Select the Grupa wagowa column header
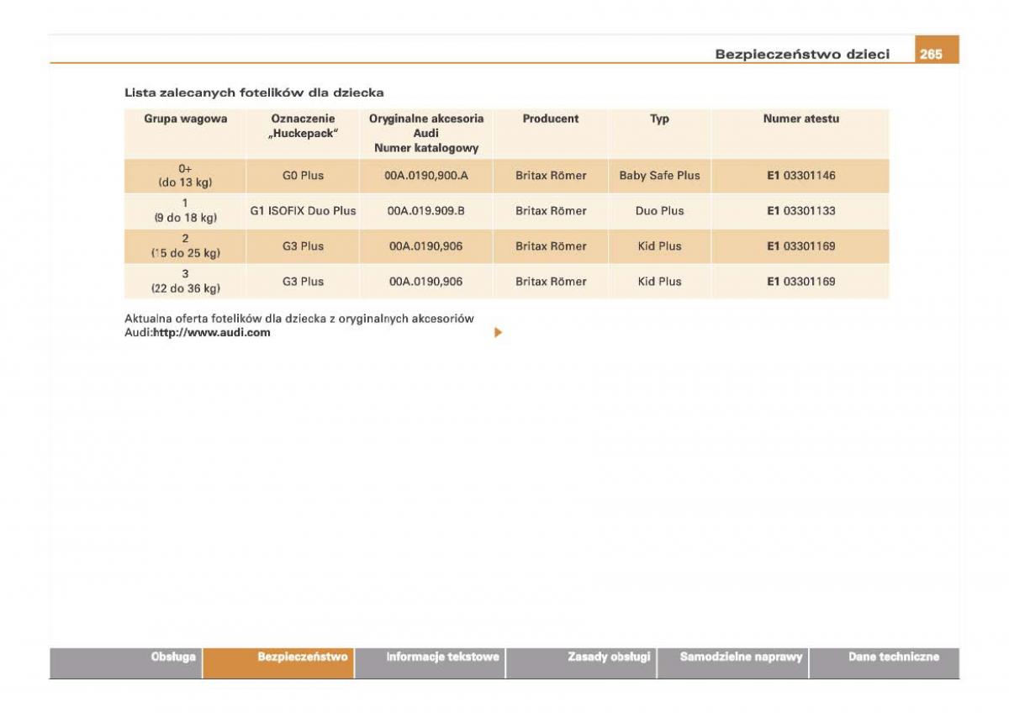Image resolution: width=1009 pixels, height=713 pixels. [185, 134]
